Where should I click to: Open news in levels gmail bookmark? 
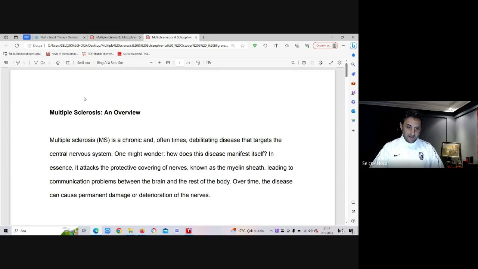point(62,54)
